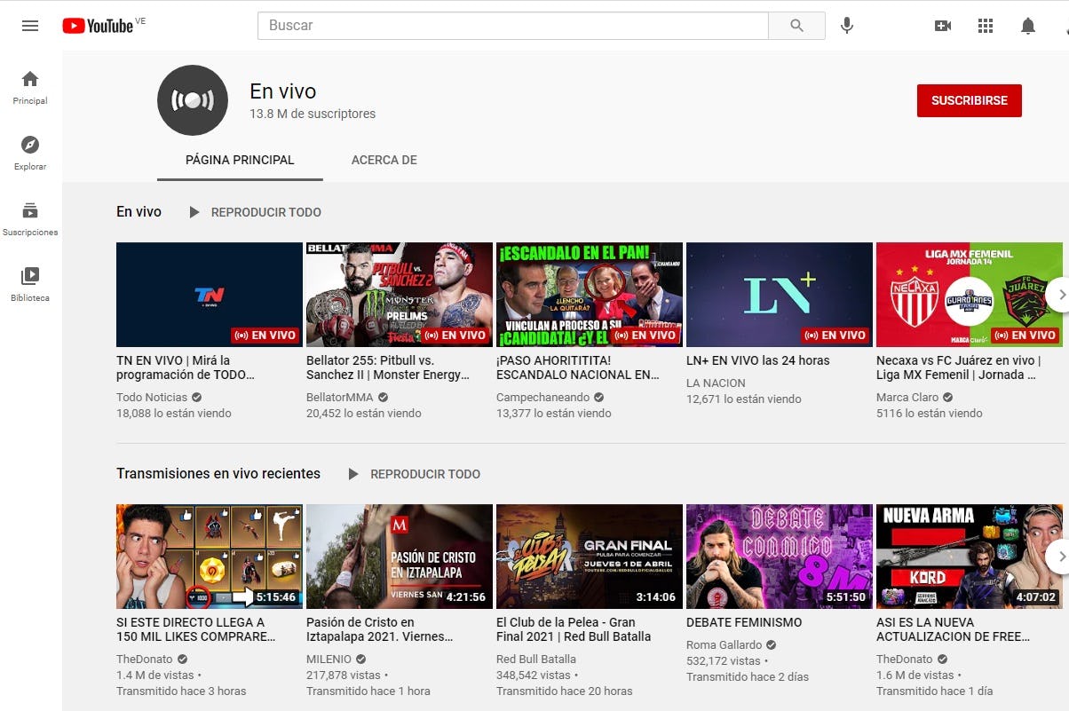Image resolution: width=1069 pixels, height=711 pixels.
Task: Switch to the ACERCA DE tab
Action: pyautogui.click(x=384, y=161)
